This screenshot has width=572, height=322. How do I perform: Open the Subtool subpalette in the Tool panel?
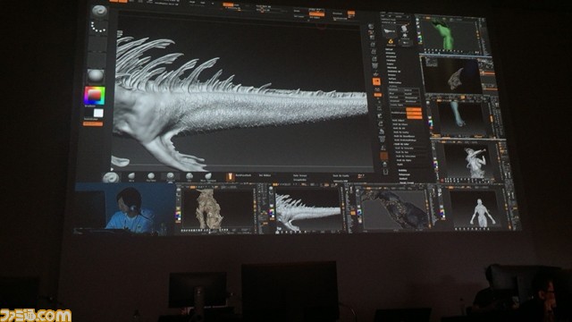390,49
